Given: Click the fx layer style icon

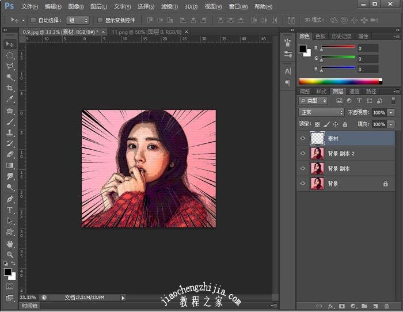Looking at the screenshot, I should (x=331, y=306).
